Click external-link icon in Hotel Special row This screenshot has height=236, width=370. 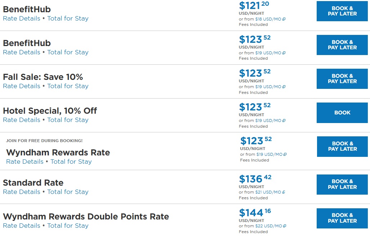[x=284, y=121]
